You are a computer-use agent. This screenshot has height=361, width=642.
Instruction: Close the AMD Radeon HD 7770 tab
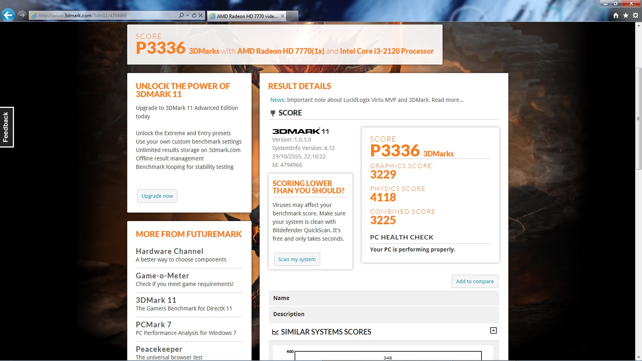tap(282, 16)
